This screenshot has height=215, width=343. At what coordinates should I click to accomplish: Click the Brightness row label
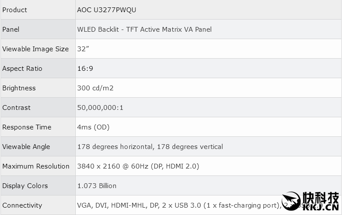tap(19, 88)
